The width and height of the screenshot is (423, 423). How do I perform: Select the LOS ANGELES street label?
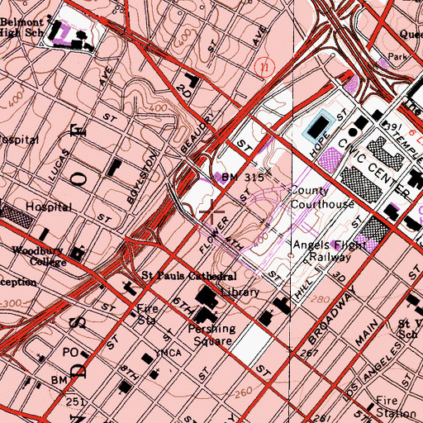click(x=372, y=371)
